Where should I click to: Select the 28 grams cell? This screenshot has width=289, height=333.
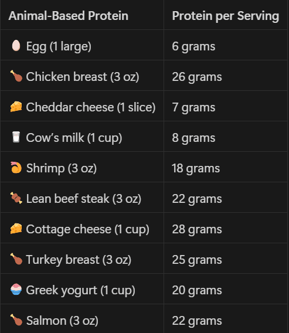coord(226,228)
